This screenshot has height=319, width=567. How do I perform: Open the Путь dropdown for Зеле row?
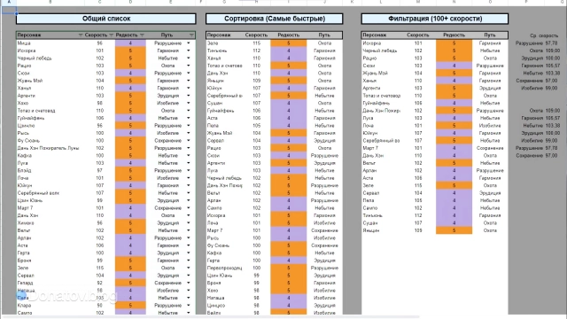189,268
